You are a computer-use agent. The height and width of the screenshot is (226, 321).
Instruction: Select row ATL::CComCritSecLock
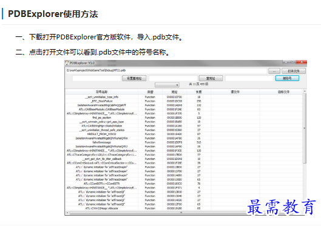(184, 163)
